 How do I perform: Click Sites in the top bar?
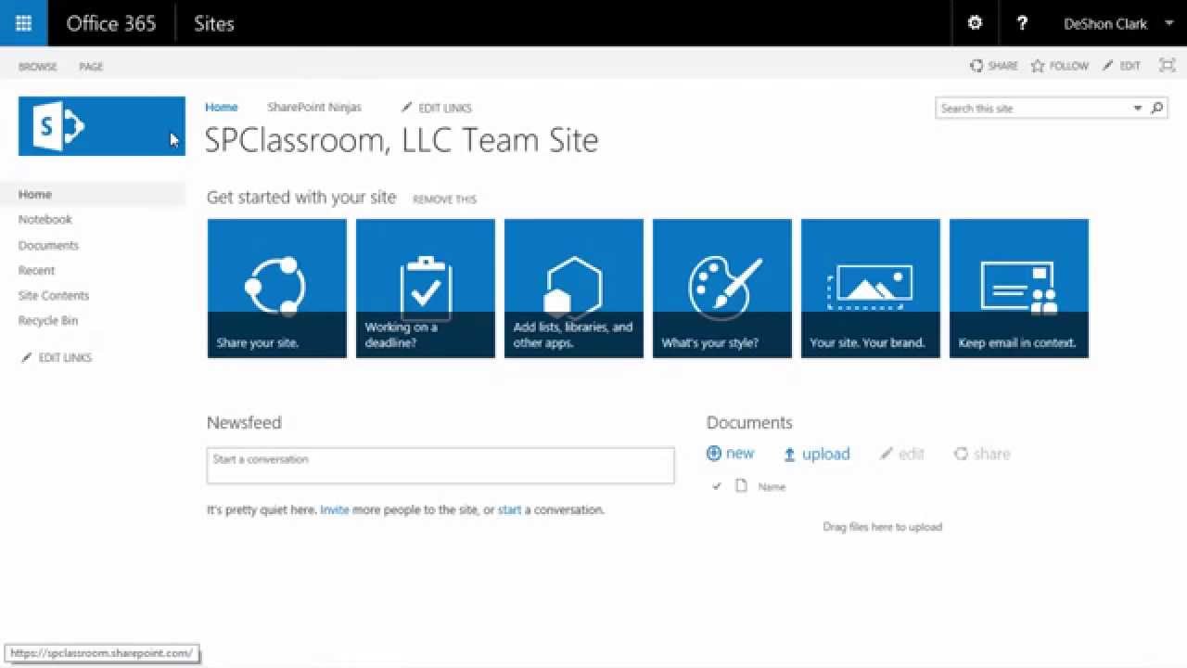coord(214,24)
